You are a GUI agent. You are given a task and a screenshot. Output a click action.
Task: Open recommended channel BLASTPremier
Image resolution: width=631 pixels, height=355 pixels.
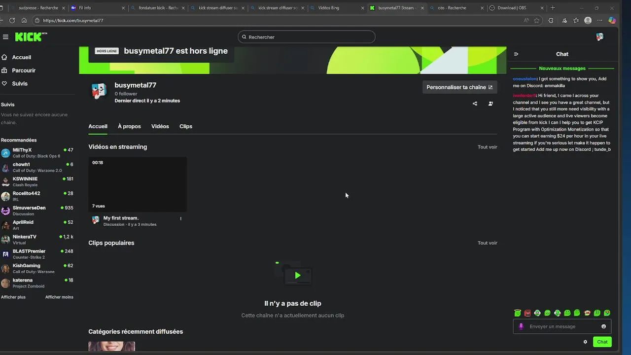click(37, 254)
